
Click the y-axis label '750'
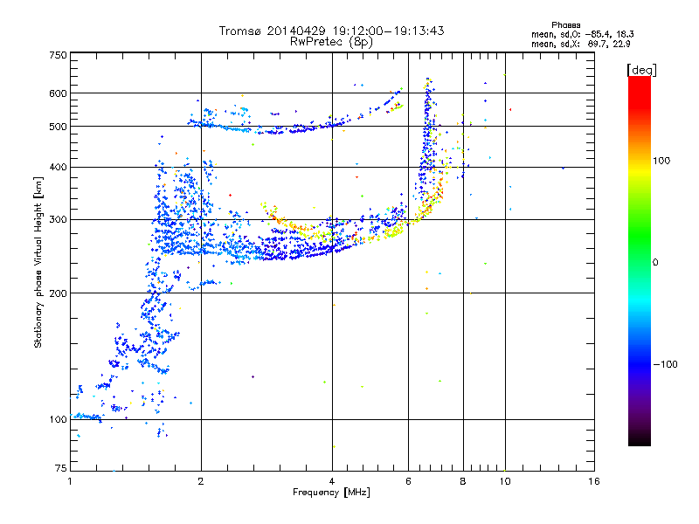click(x=59, y=55)
